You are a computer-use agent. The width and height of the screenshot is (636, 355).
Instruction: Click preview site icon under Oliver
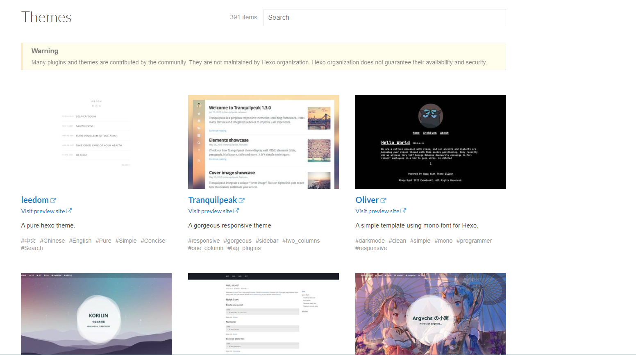click(x=403, y=211)
